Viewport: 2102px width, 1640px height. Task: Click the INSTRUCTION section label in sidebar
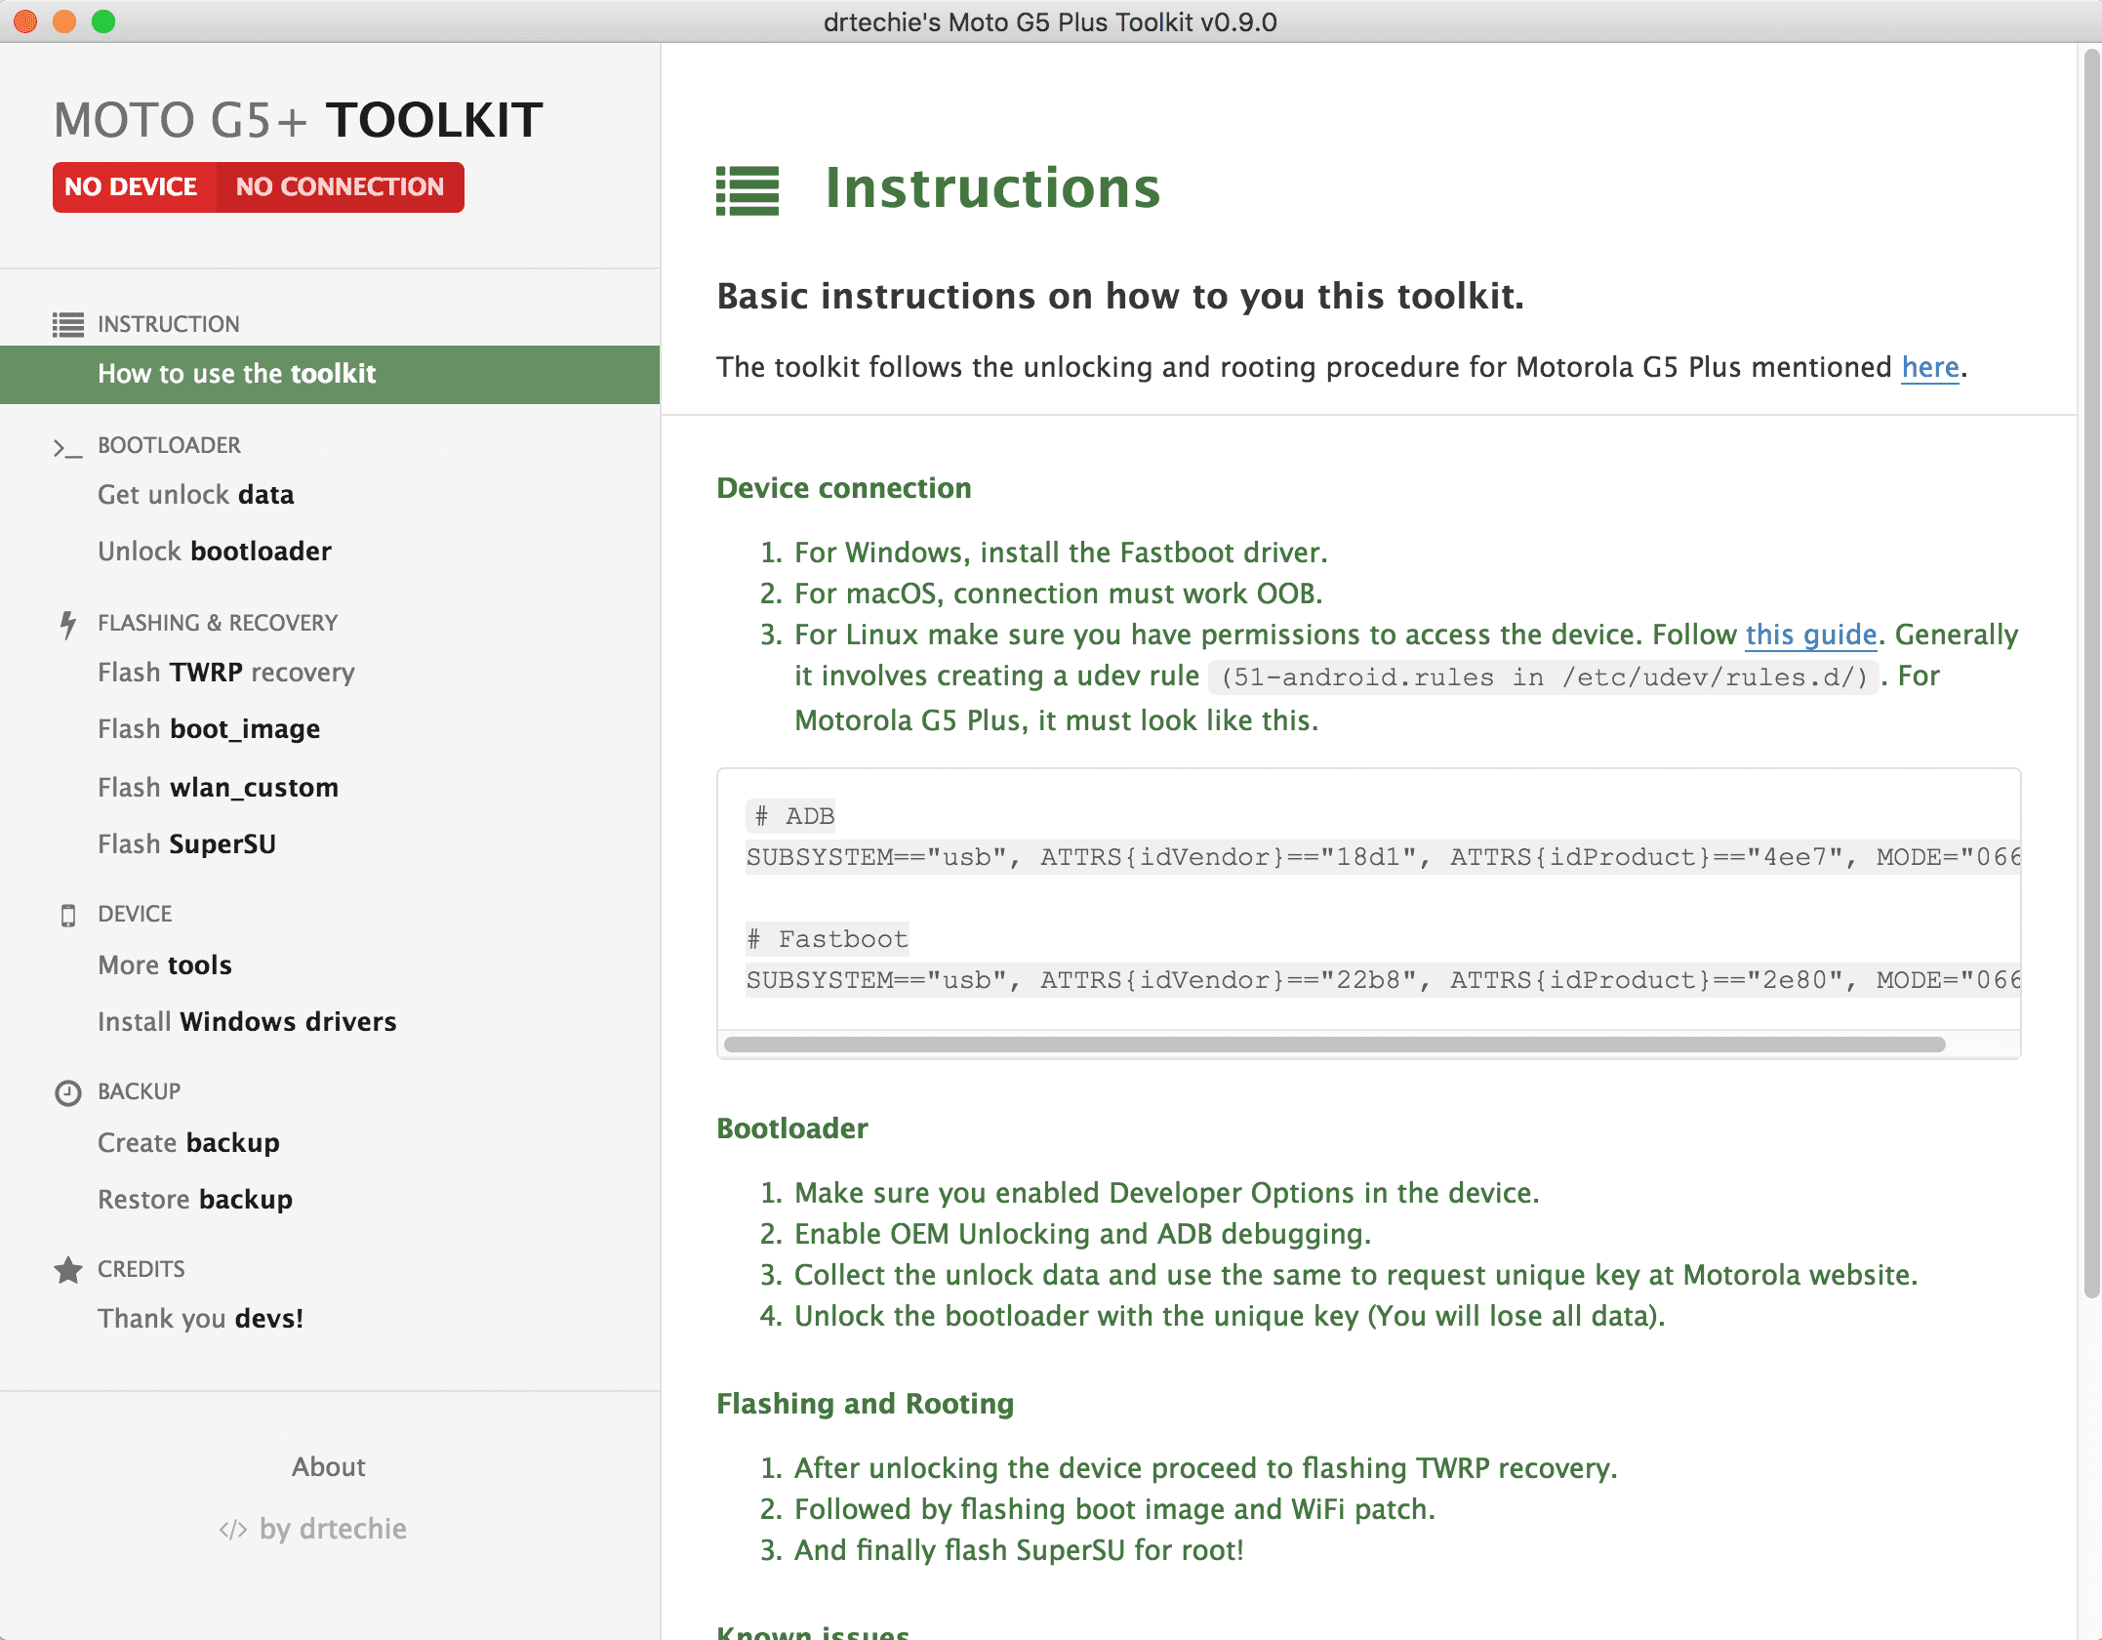coord(168,324)
